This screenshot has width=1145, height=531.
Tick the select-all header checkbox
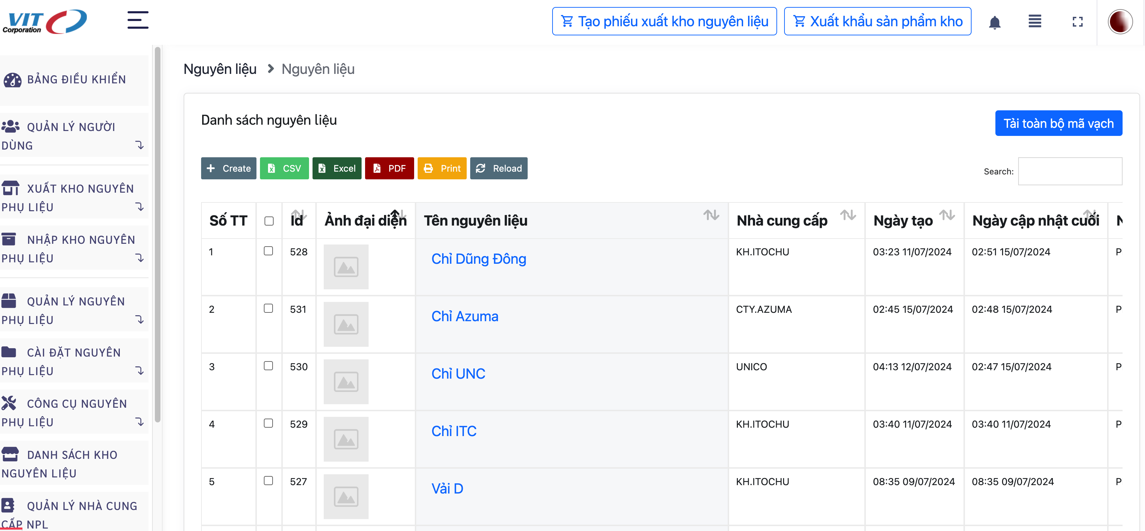click(x=269, y=221)
